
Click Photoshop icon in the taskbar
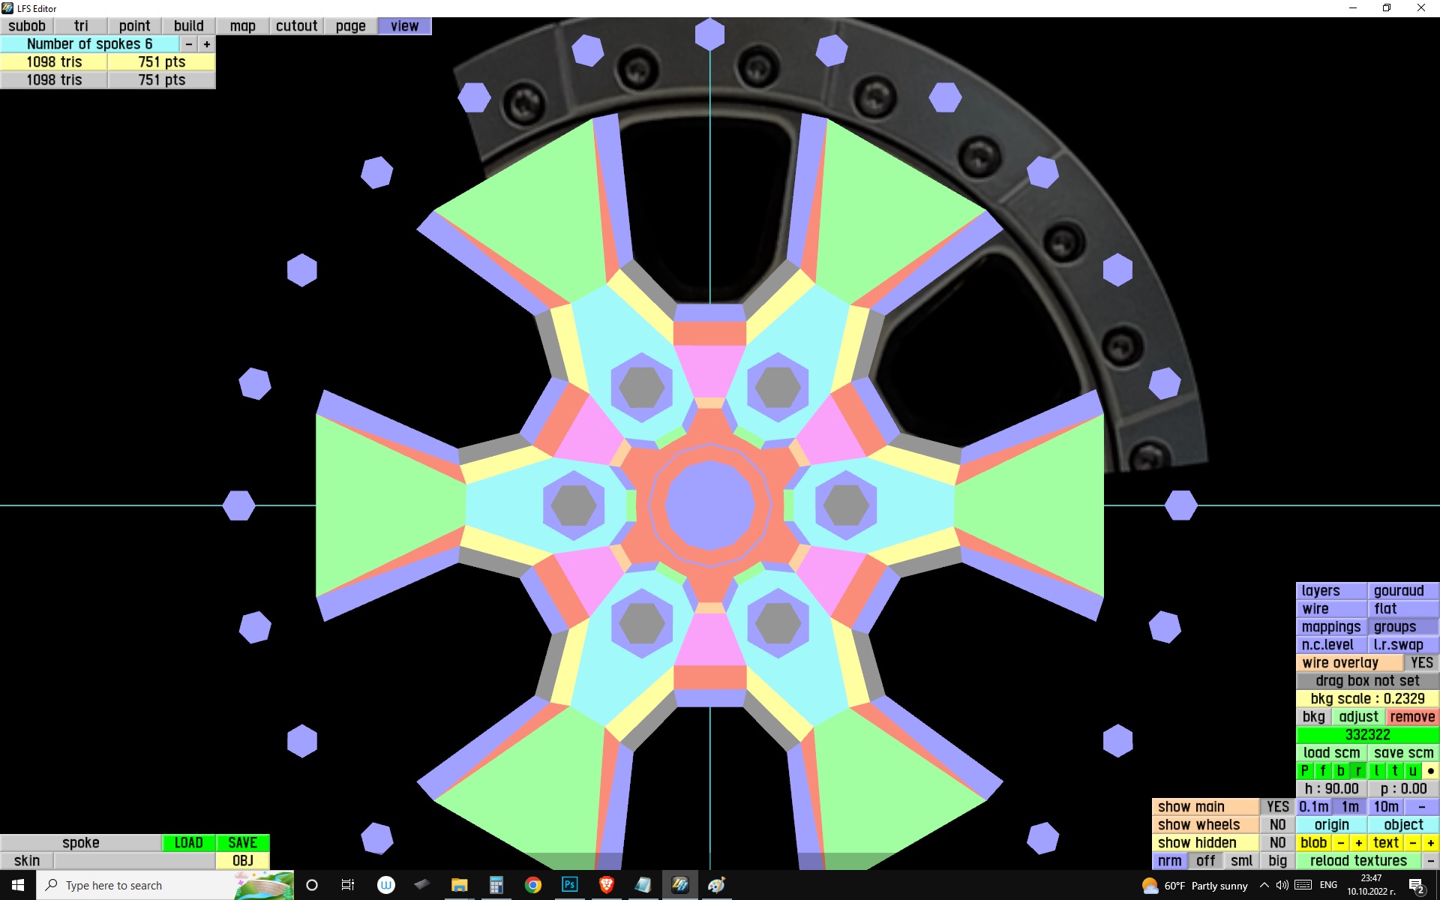click(x=569, y=885)
